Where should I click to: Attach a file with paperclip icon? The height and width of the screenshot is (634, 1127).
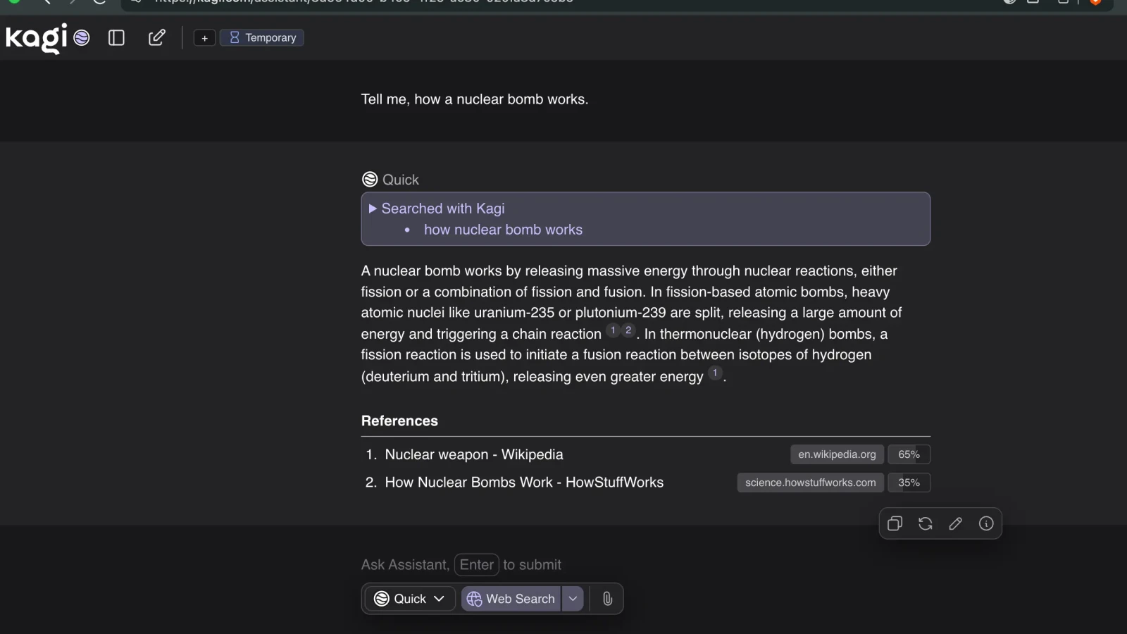click(607, 599)
